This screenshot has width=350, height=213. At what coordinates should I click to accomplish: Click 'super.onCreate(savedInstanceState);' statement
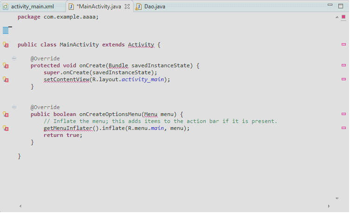[x=100, y=72]
